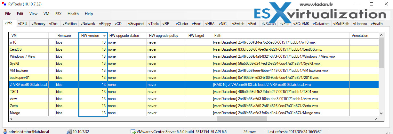Click the vertical scrollbar down arrow
The width and height of the screenshot is (393, 134).
coord(381,113)
